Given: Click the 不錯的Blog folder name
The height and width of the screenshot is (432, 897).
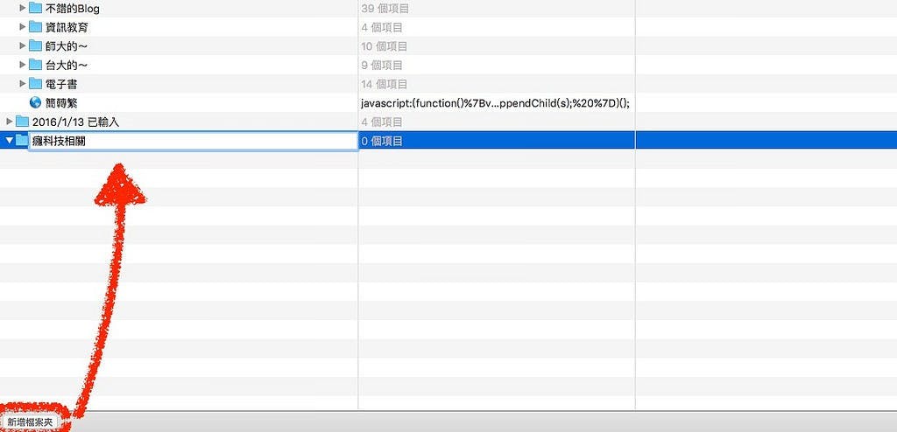Looking at the screenshot, I should (73, 9).
